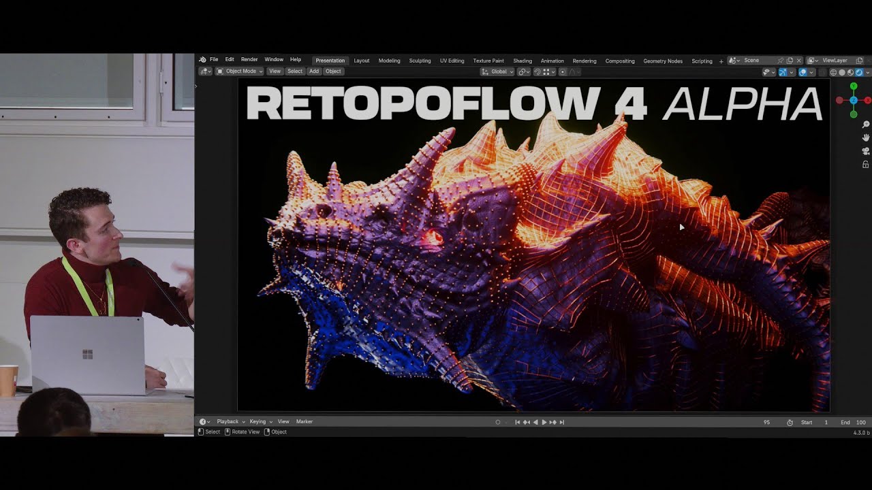The image size is (872, 490).
Task: Switch to the Sculpting workspace tab
Action: 420,61
